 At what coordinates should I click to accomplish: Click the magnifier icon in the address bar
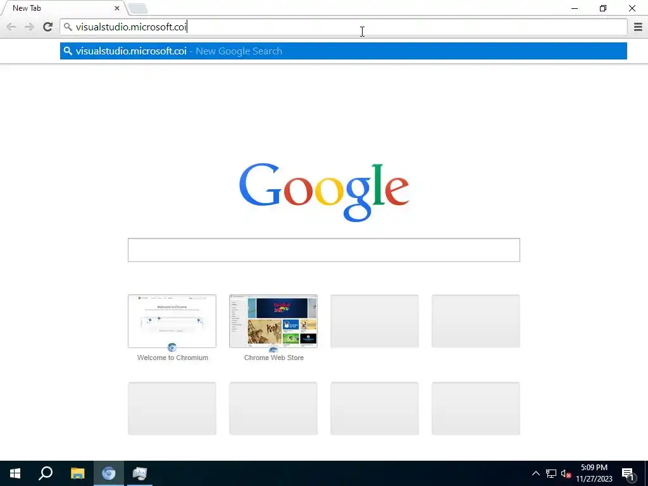coord(68,27)
